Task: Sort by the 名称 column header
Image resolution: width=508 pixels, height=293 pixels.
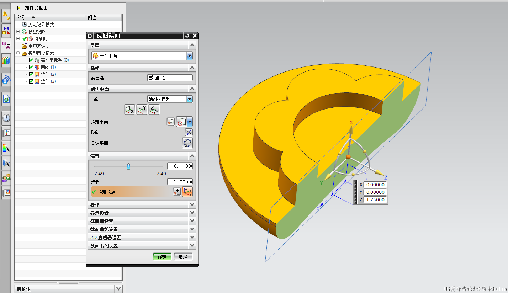Action: 50,17
